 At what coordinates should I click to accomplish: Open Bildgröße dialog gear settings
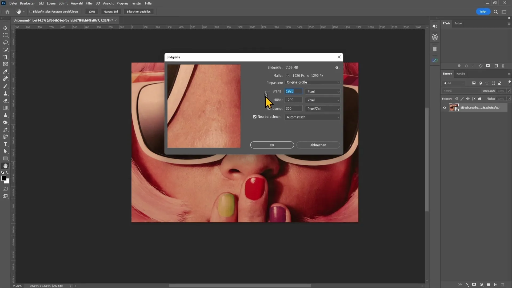tap(337, 68)
